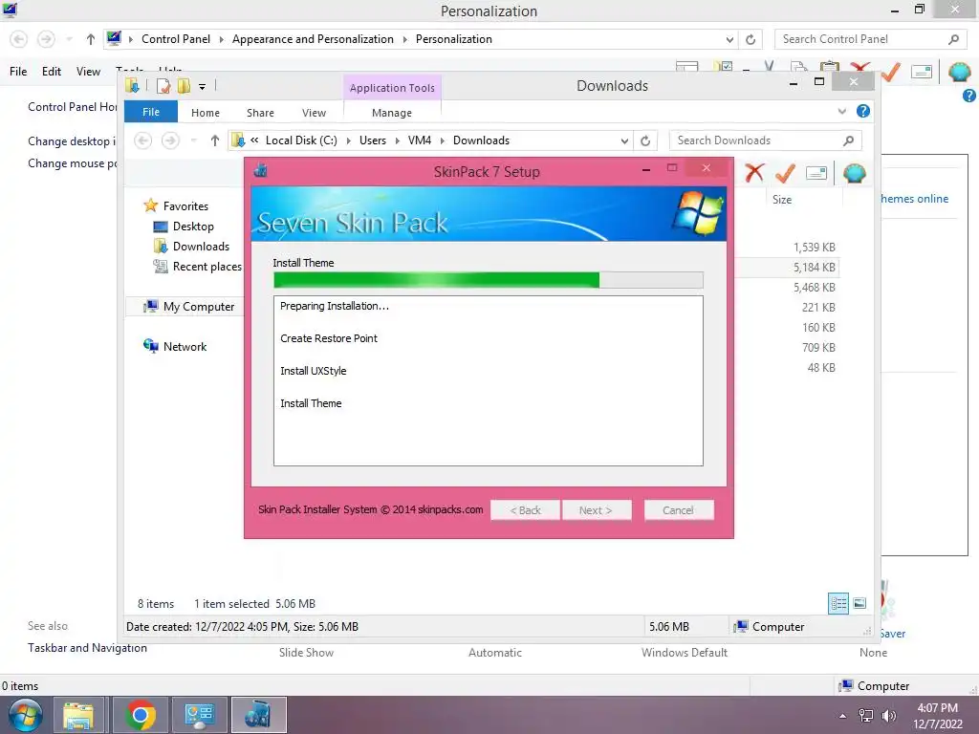The height and width of the screenshot is (734, 979).
Task: Click the network tray icon
Action: (x=866, y=716)
